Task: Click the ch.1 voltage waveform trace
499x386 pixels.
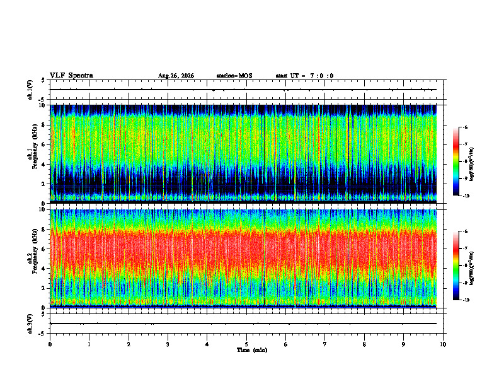Action: pyautogui.click(x=243, y=90)
